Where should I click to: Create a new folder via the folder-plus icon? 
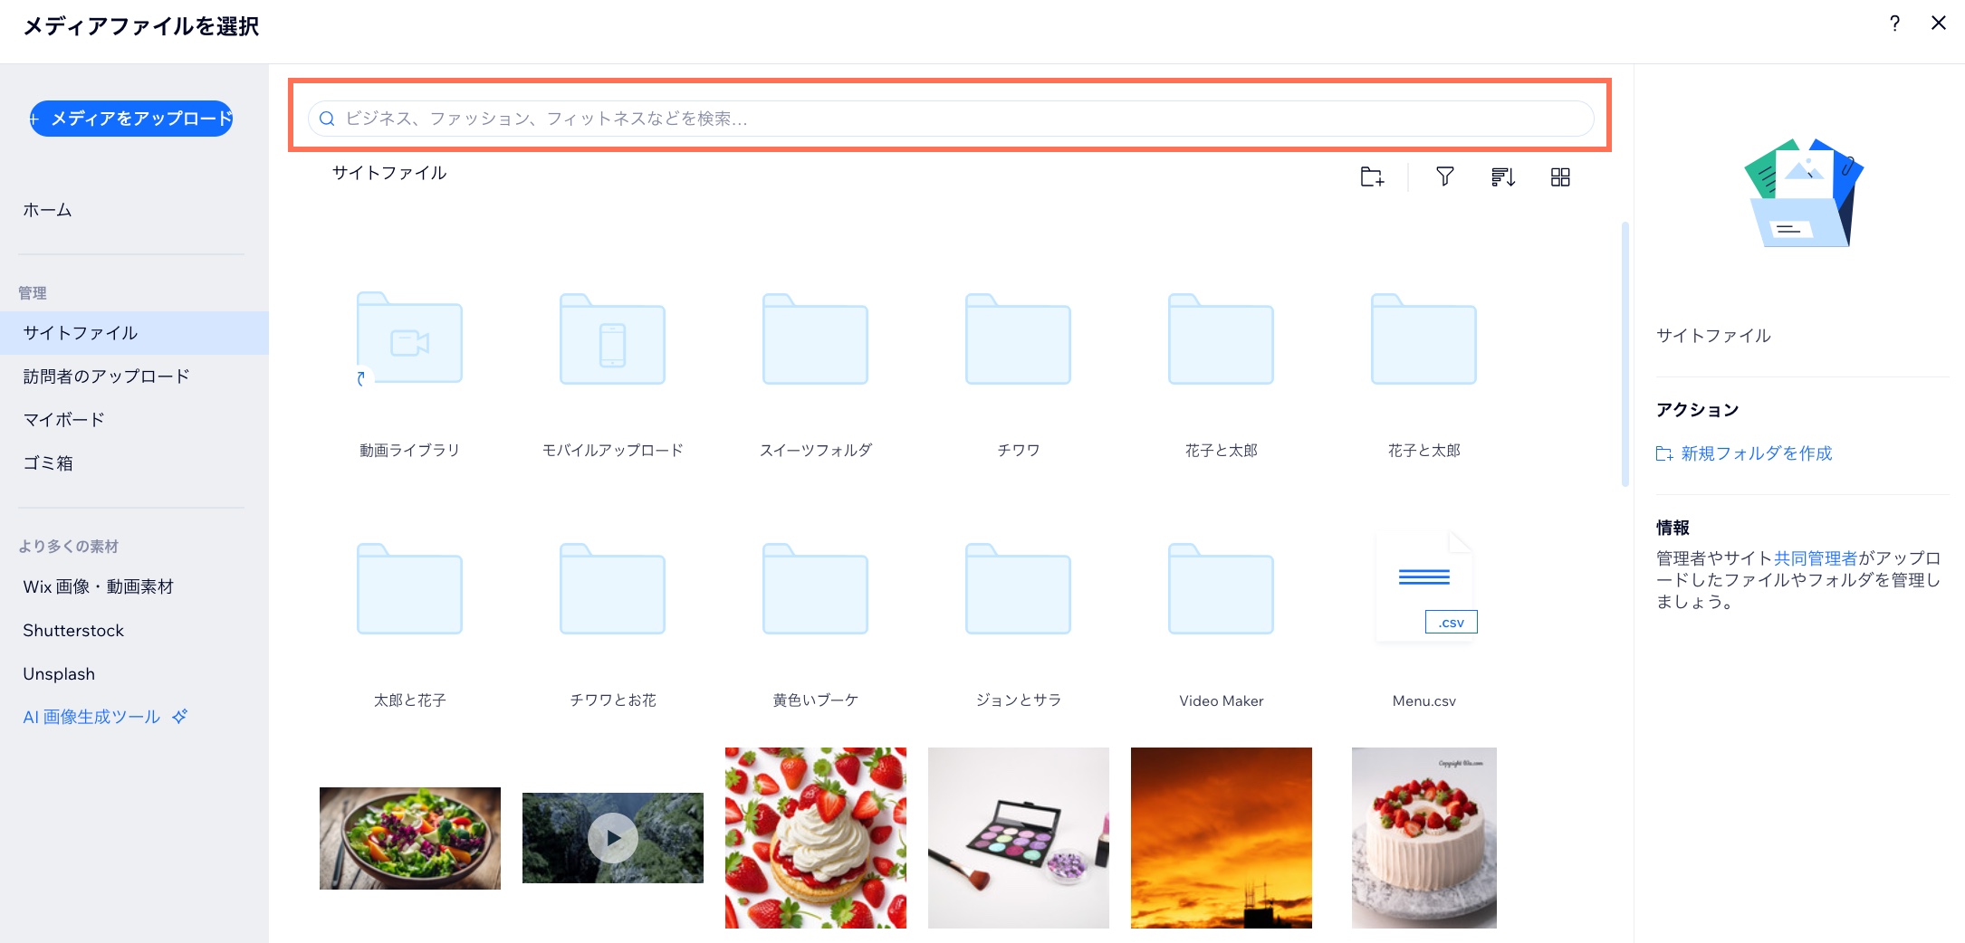[1371, 177]
